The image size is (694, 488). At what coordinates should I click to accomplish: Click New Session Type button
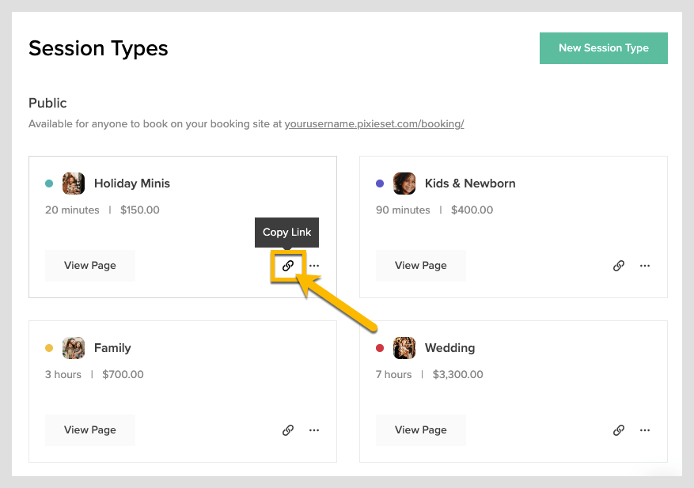click(x=603, y=48)
